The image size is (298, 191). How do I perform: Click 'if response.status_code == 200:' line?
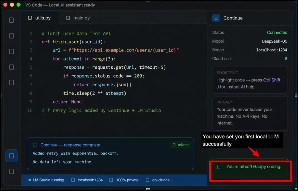pos(104,76)
